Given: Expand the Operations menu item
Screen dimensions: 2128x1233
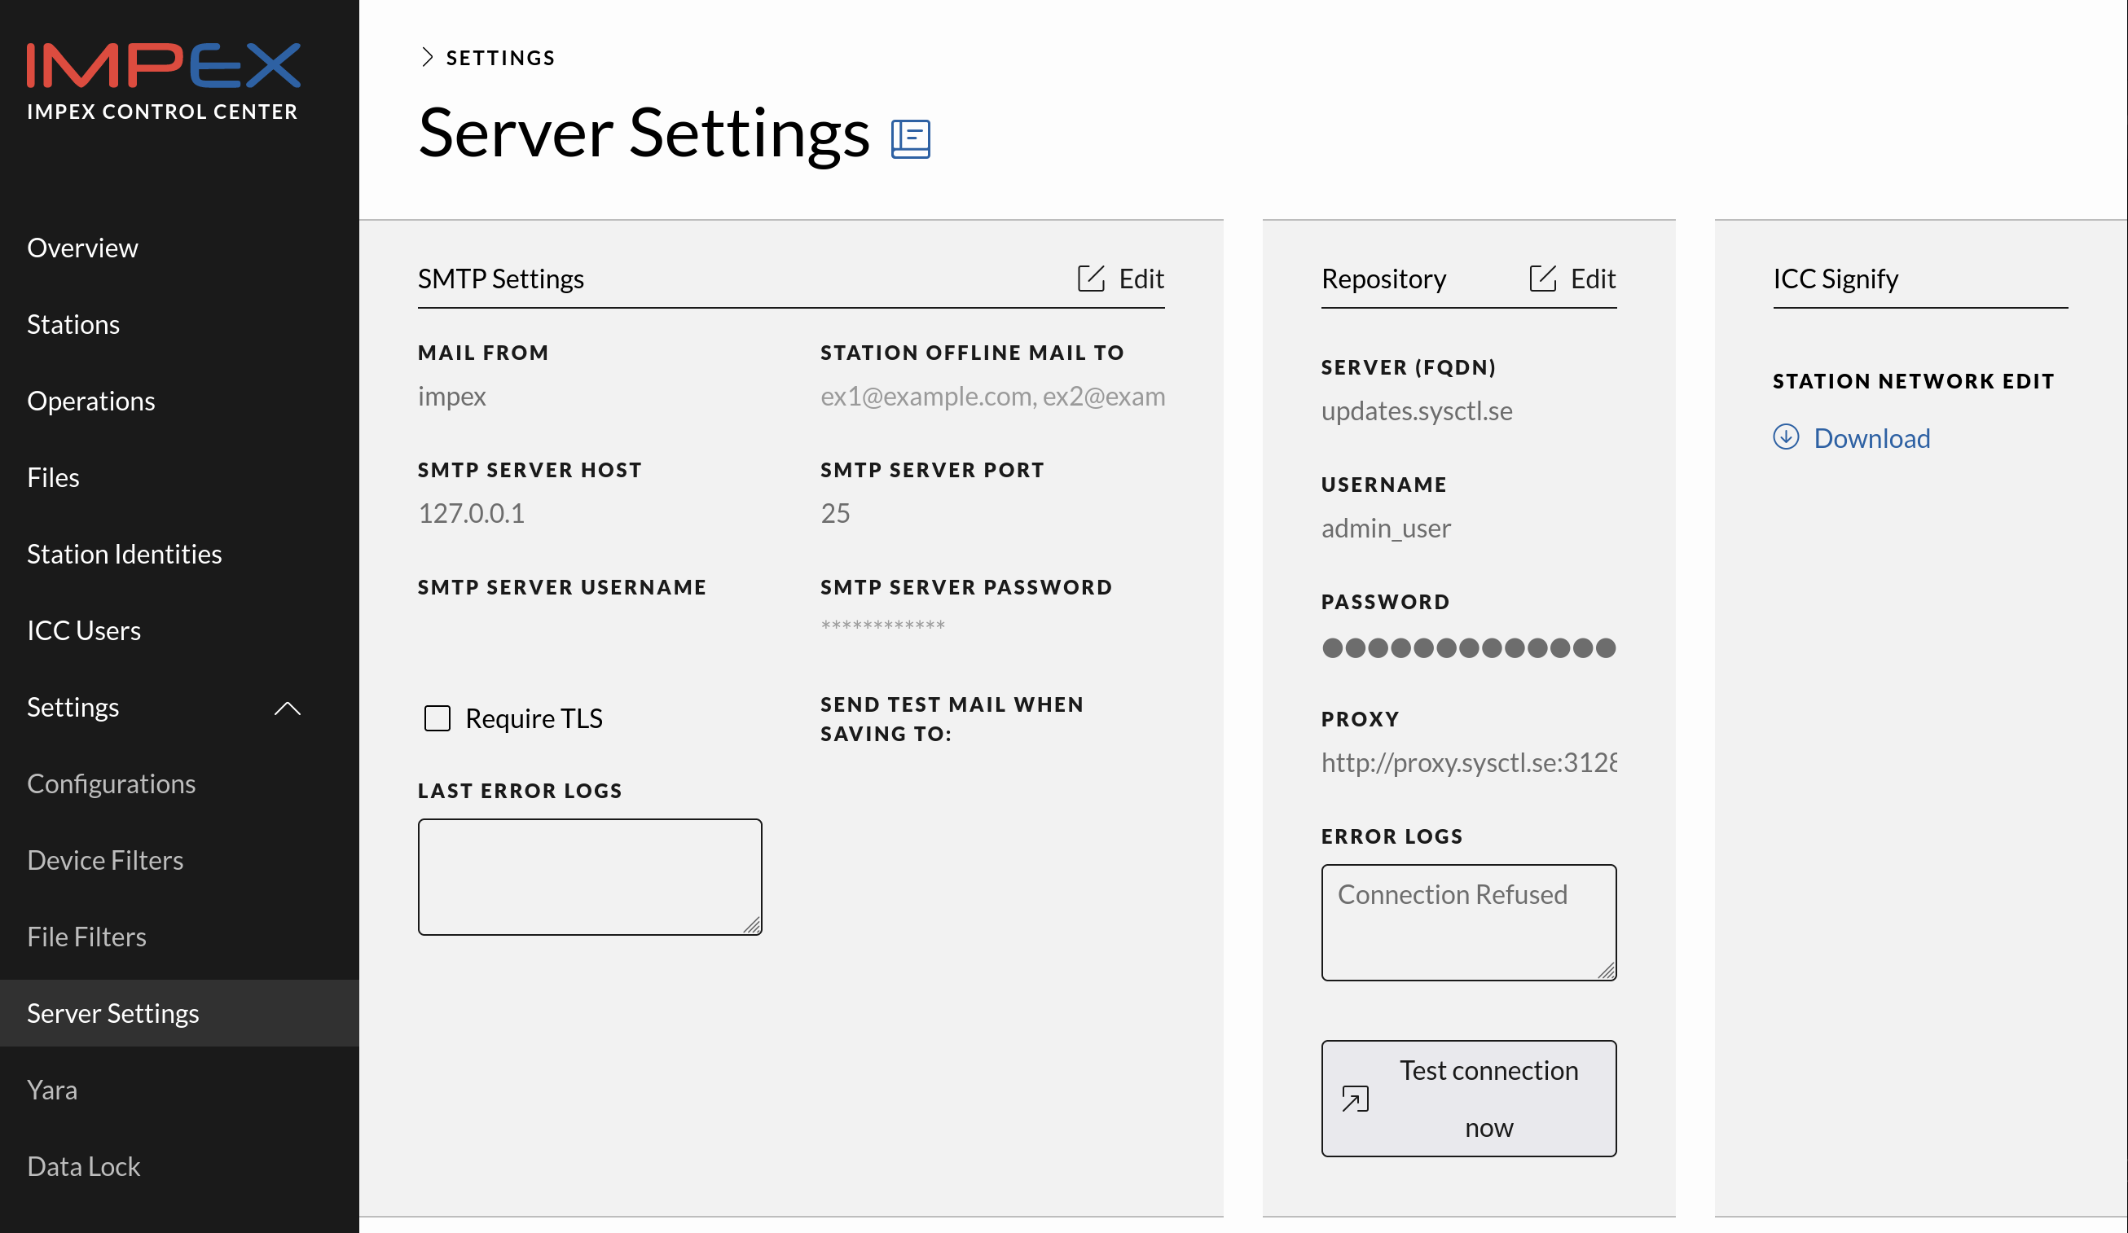Looking at the screenshot, I should (x=91, y=399).
